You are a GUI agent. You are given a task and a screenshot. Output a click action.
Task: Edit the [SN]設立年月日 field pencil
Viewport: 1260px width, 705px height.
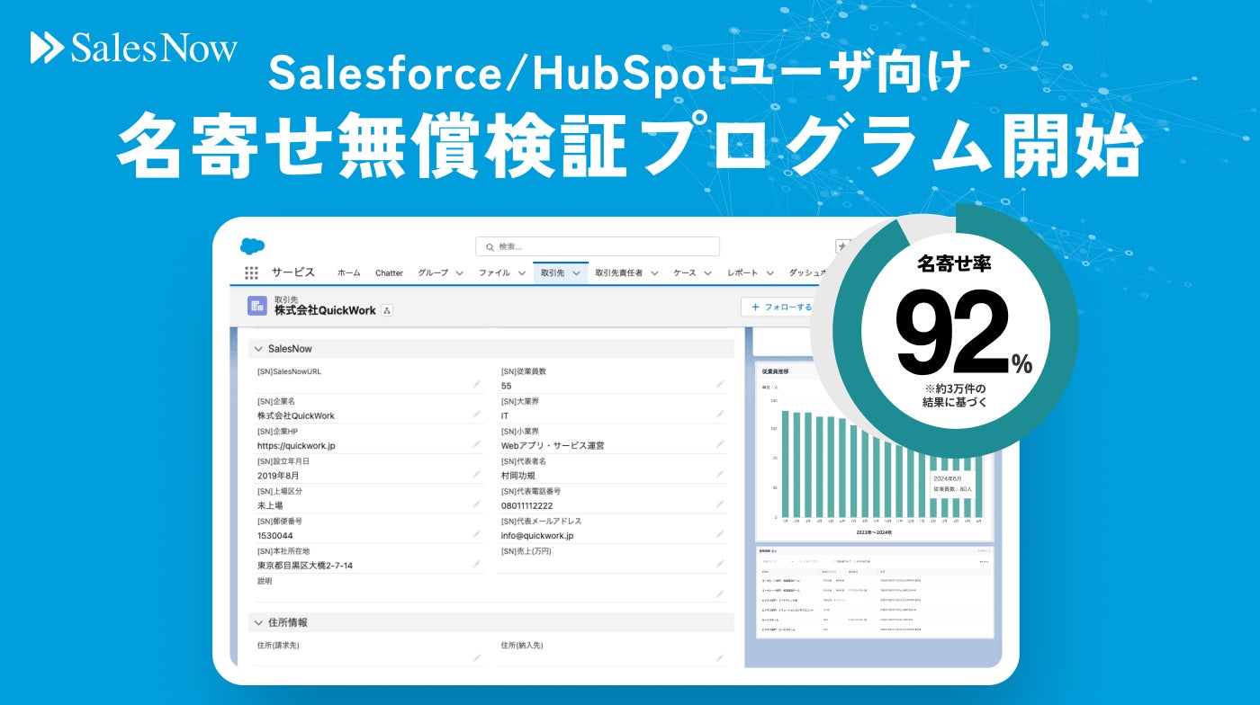(x=477, y=474)
